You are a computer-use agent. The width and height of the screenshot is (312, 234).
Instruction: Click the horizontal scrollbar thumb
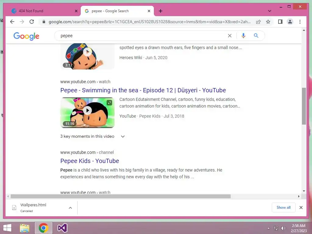point(121,197)
